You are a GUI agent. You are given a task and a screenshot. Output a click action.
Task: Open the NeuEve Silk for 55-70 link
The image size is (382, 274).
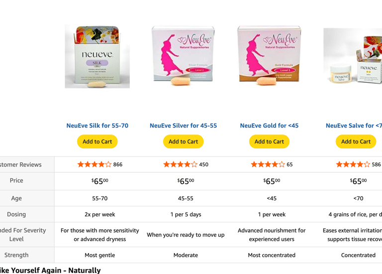tap(97, 126)
